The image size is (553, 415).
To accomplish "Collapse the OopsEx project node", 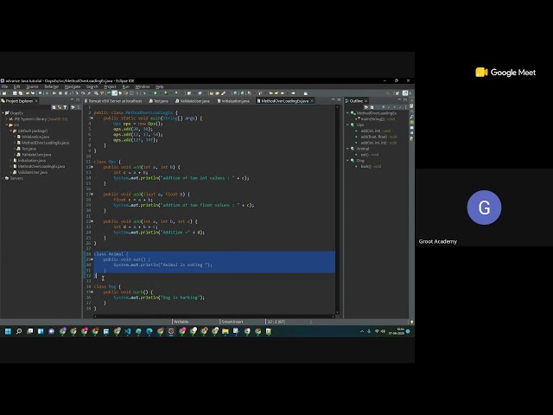I will point(3,113).
